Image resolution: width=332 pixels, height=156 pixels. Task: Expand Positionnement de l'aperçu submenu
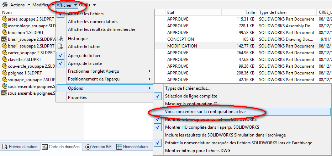pyautogui.click(x=105, y=79)
